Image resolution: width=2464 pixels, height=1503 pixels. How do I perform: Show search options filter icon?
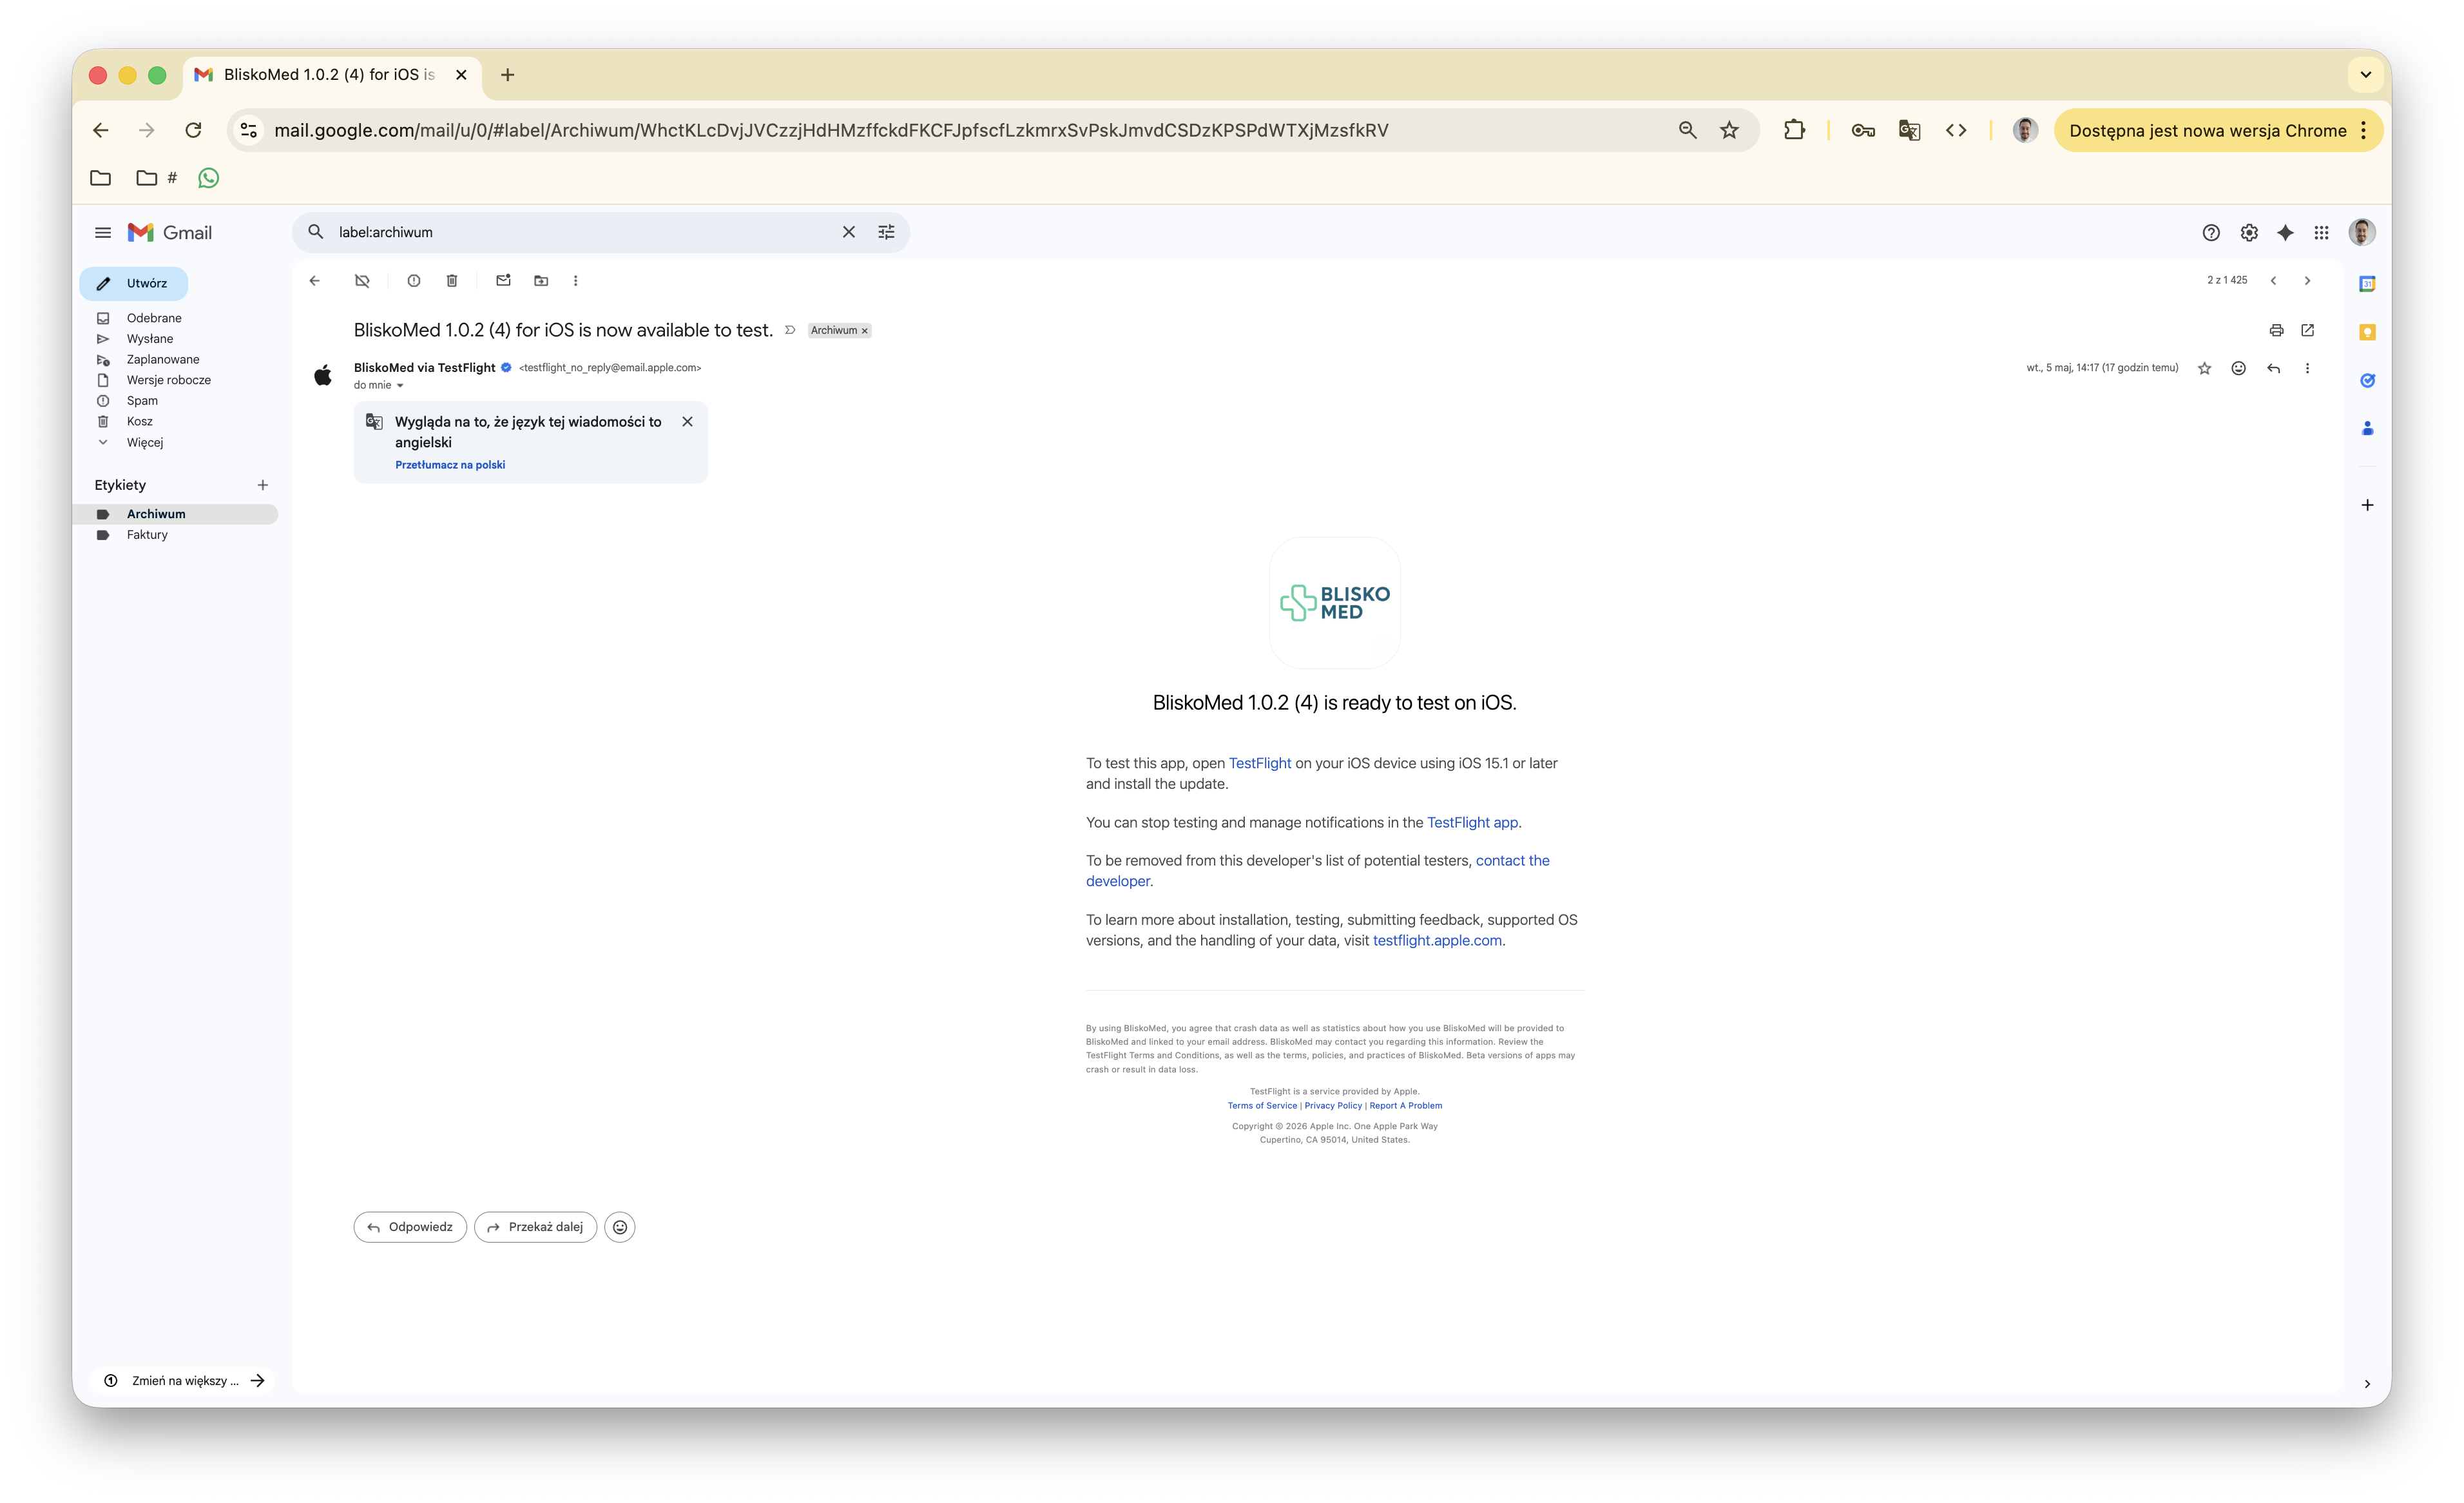click(x=886, y=232)
